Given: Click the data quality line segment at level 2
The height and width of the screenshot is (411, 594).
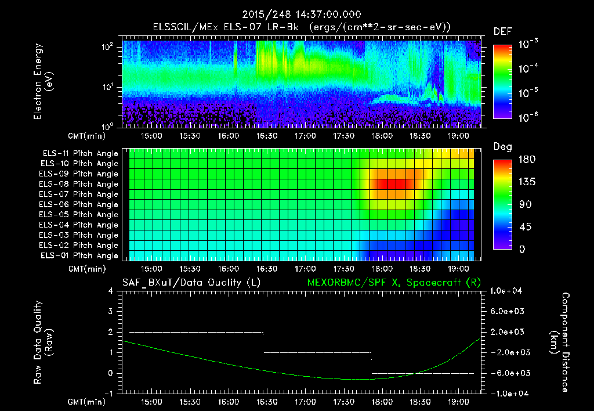Looking at the screenshot, I should (196, 332).
